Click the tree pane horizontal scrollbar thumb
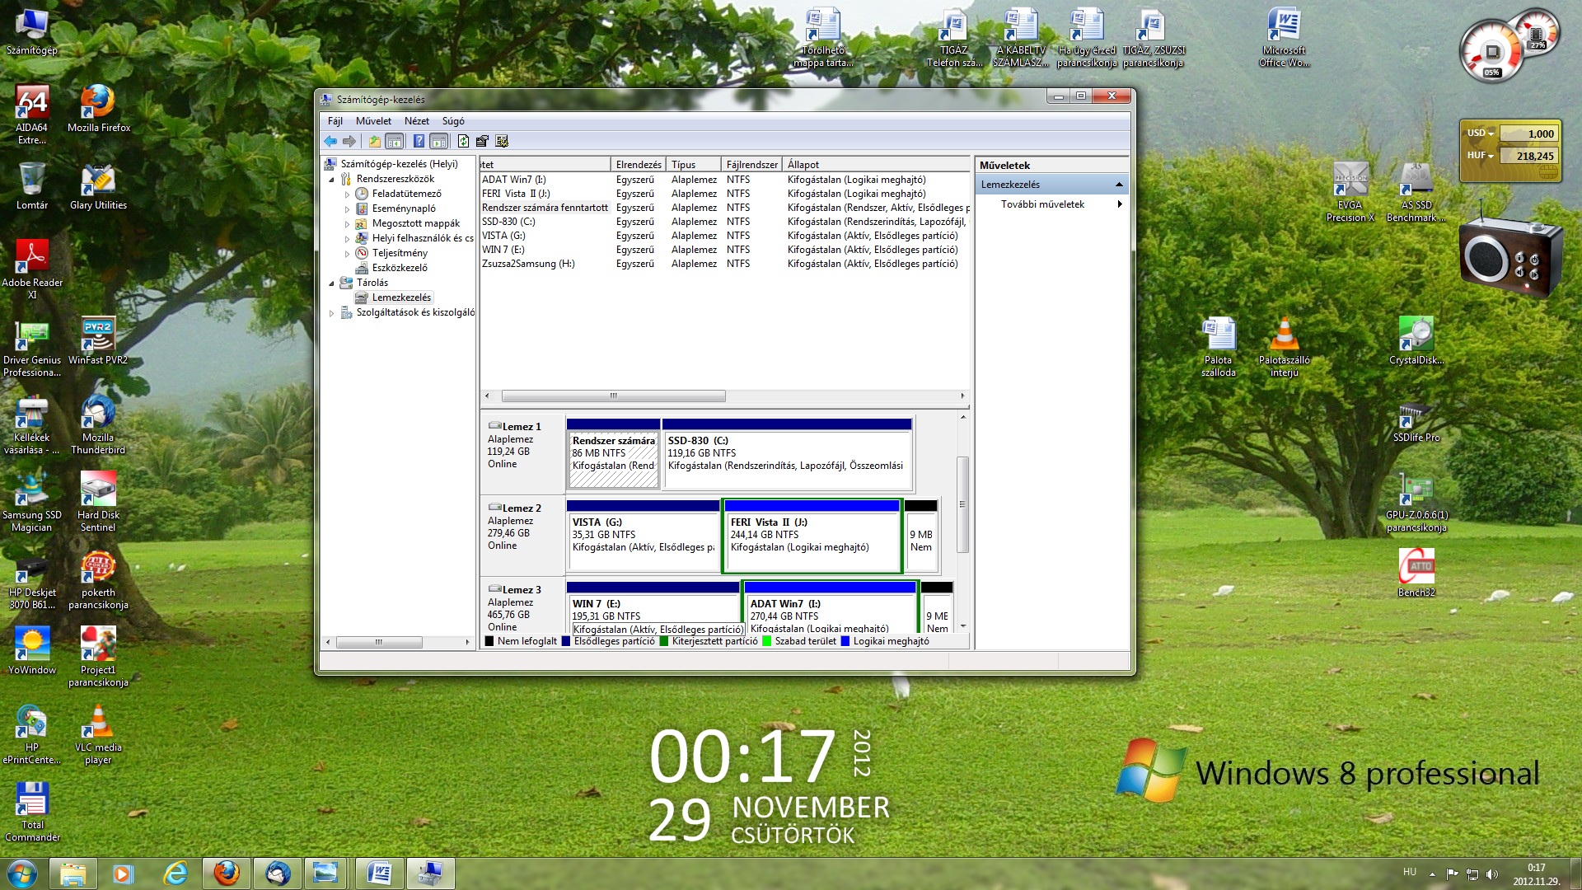This screenshot has height=890, width=1582. pos(379,642)
